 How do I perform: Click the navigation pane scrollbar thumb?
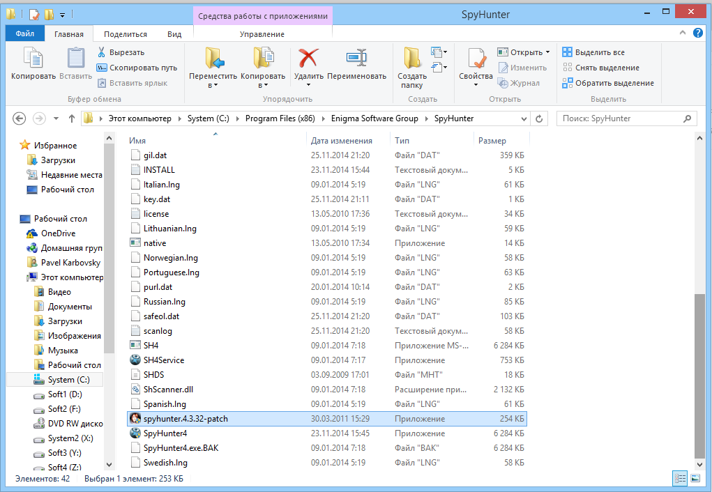pos(109,248)
